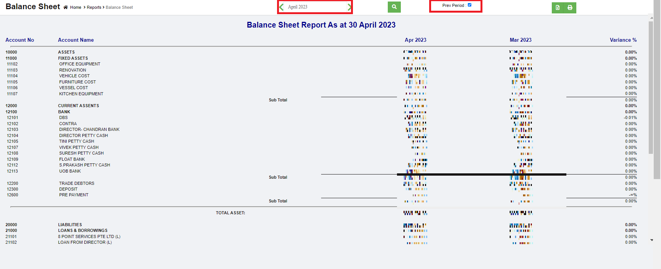The image size is (661, 269).
Task: Toggle the Prev Period checkbox
Action: click(469, 5)
